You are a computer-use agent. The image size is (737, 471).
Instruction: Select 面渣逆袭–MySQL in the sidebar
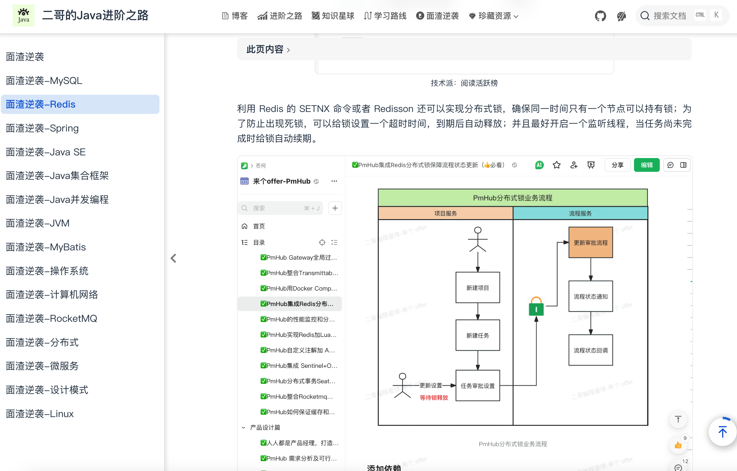click(44, 80)
